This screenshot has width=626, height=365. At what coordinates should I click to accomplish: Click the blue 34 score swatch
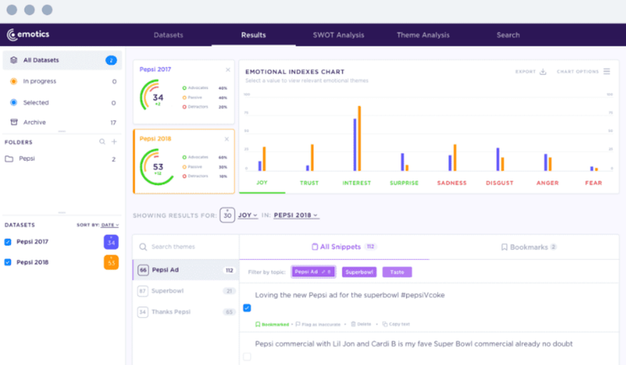[111, 242]
